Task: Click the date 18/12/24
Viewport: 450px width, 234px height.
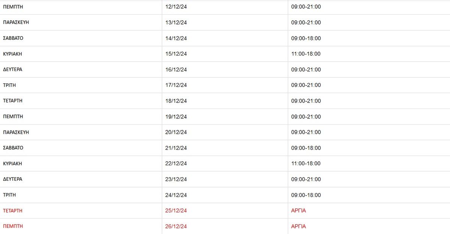Action: click(176, 101)
